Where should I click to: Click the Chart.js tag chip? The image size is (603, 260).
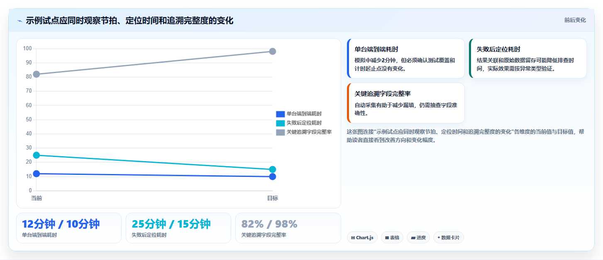[x=362, y=238]
